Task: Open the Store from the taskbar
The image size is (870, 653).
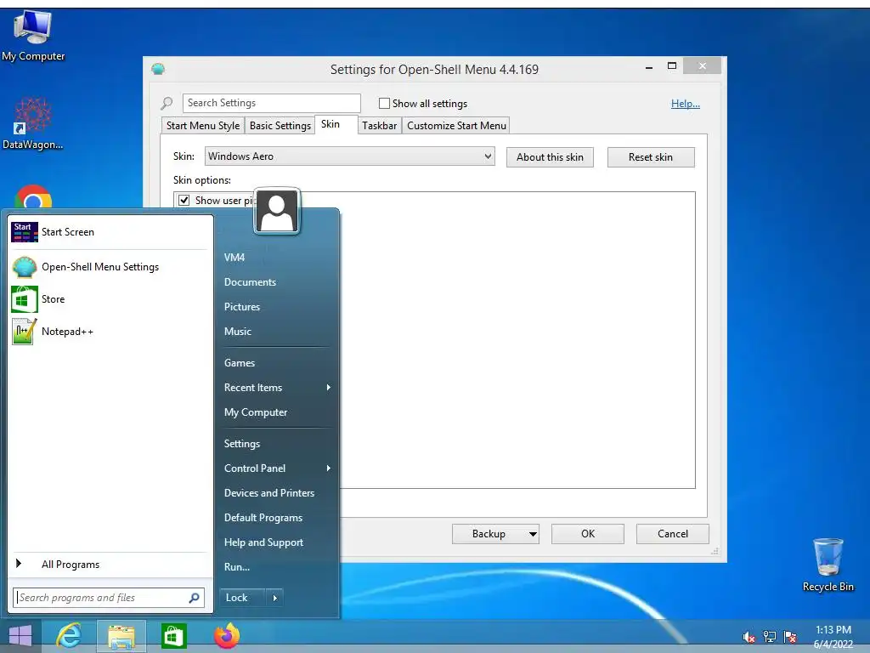Action: coord(173,636)
